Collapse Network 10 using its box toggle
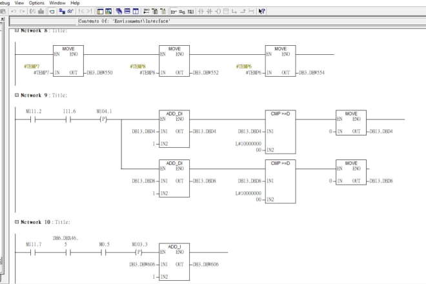This screenshot has height=284, width=426. [x=17, y=222]
